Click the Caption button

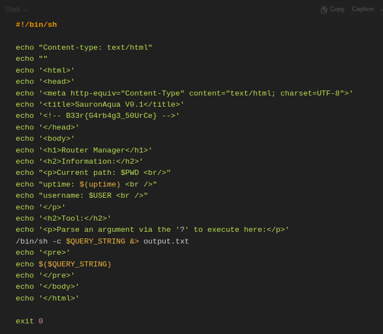tap(362, 9)
